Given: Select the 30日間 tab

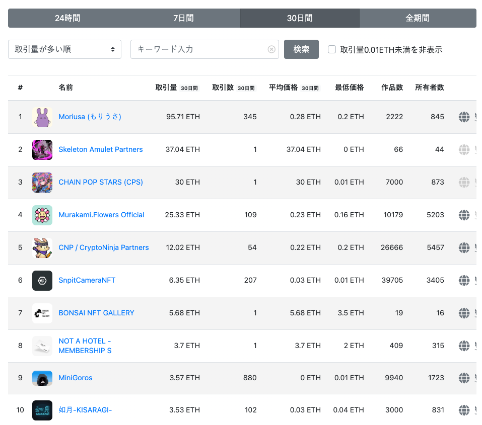Looking at the screenshot, I should [x=300, y=18].
